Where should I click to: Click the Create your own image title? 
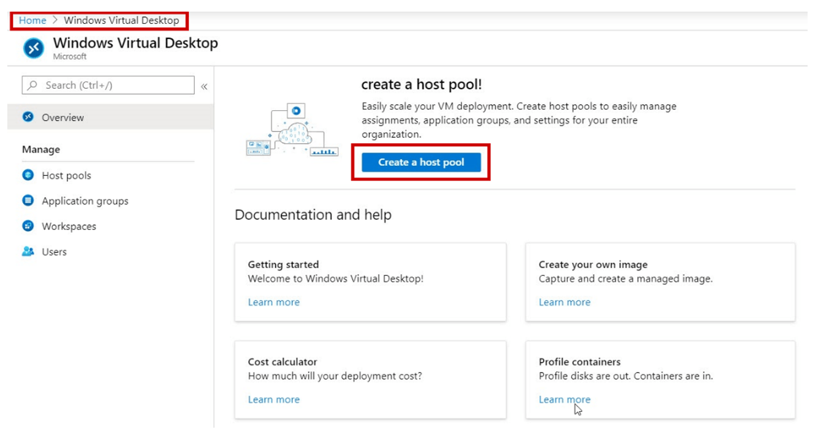pyautogui.click(x=593, y=265)
